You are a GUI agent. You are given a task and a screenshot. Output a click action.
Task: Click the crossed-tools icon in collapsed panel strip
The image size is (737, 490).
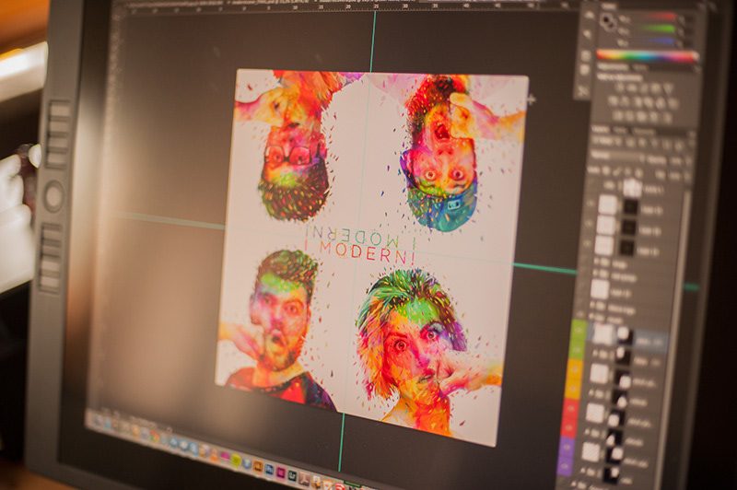tap(583, 90)
